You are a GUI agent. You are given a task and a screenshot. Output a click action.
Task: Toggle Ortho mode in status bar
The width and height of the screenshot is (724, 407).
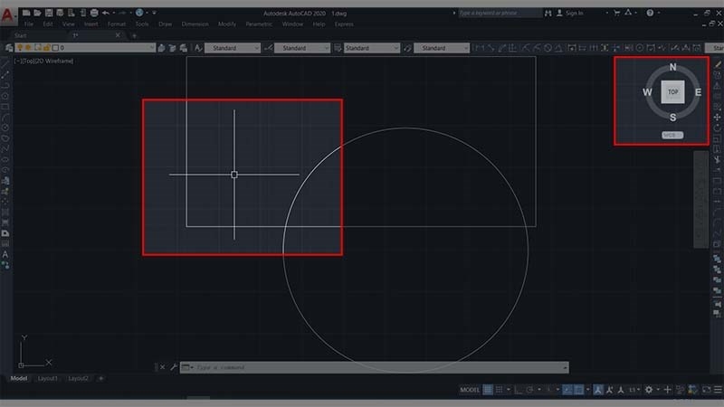click(x=519, y=390)
